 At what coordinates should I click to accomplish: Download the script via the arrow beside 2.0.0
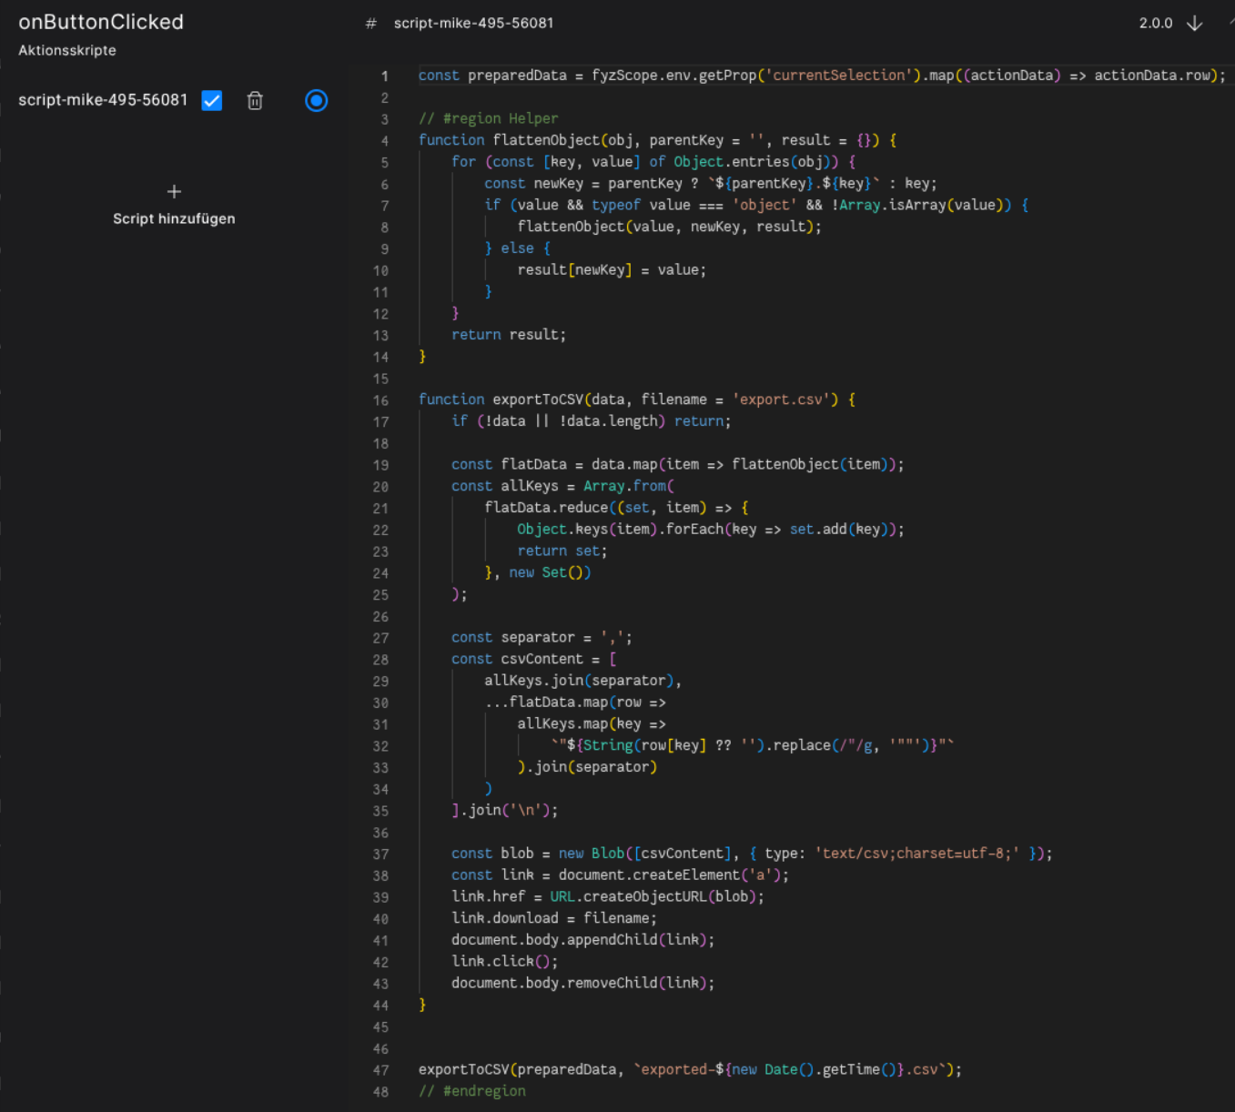coord(1195,24)
